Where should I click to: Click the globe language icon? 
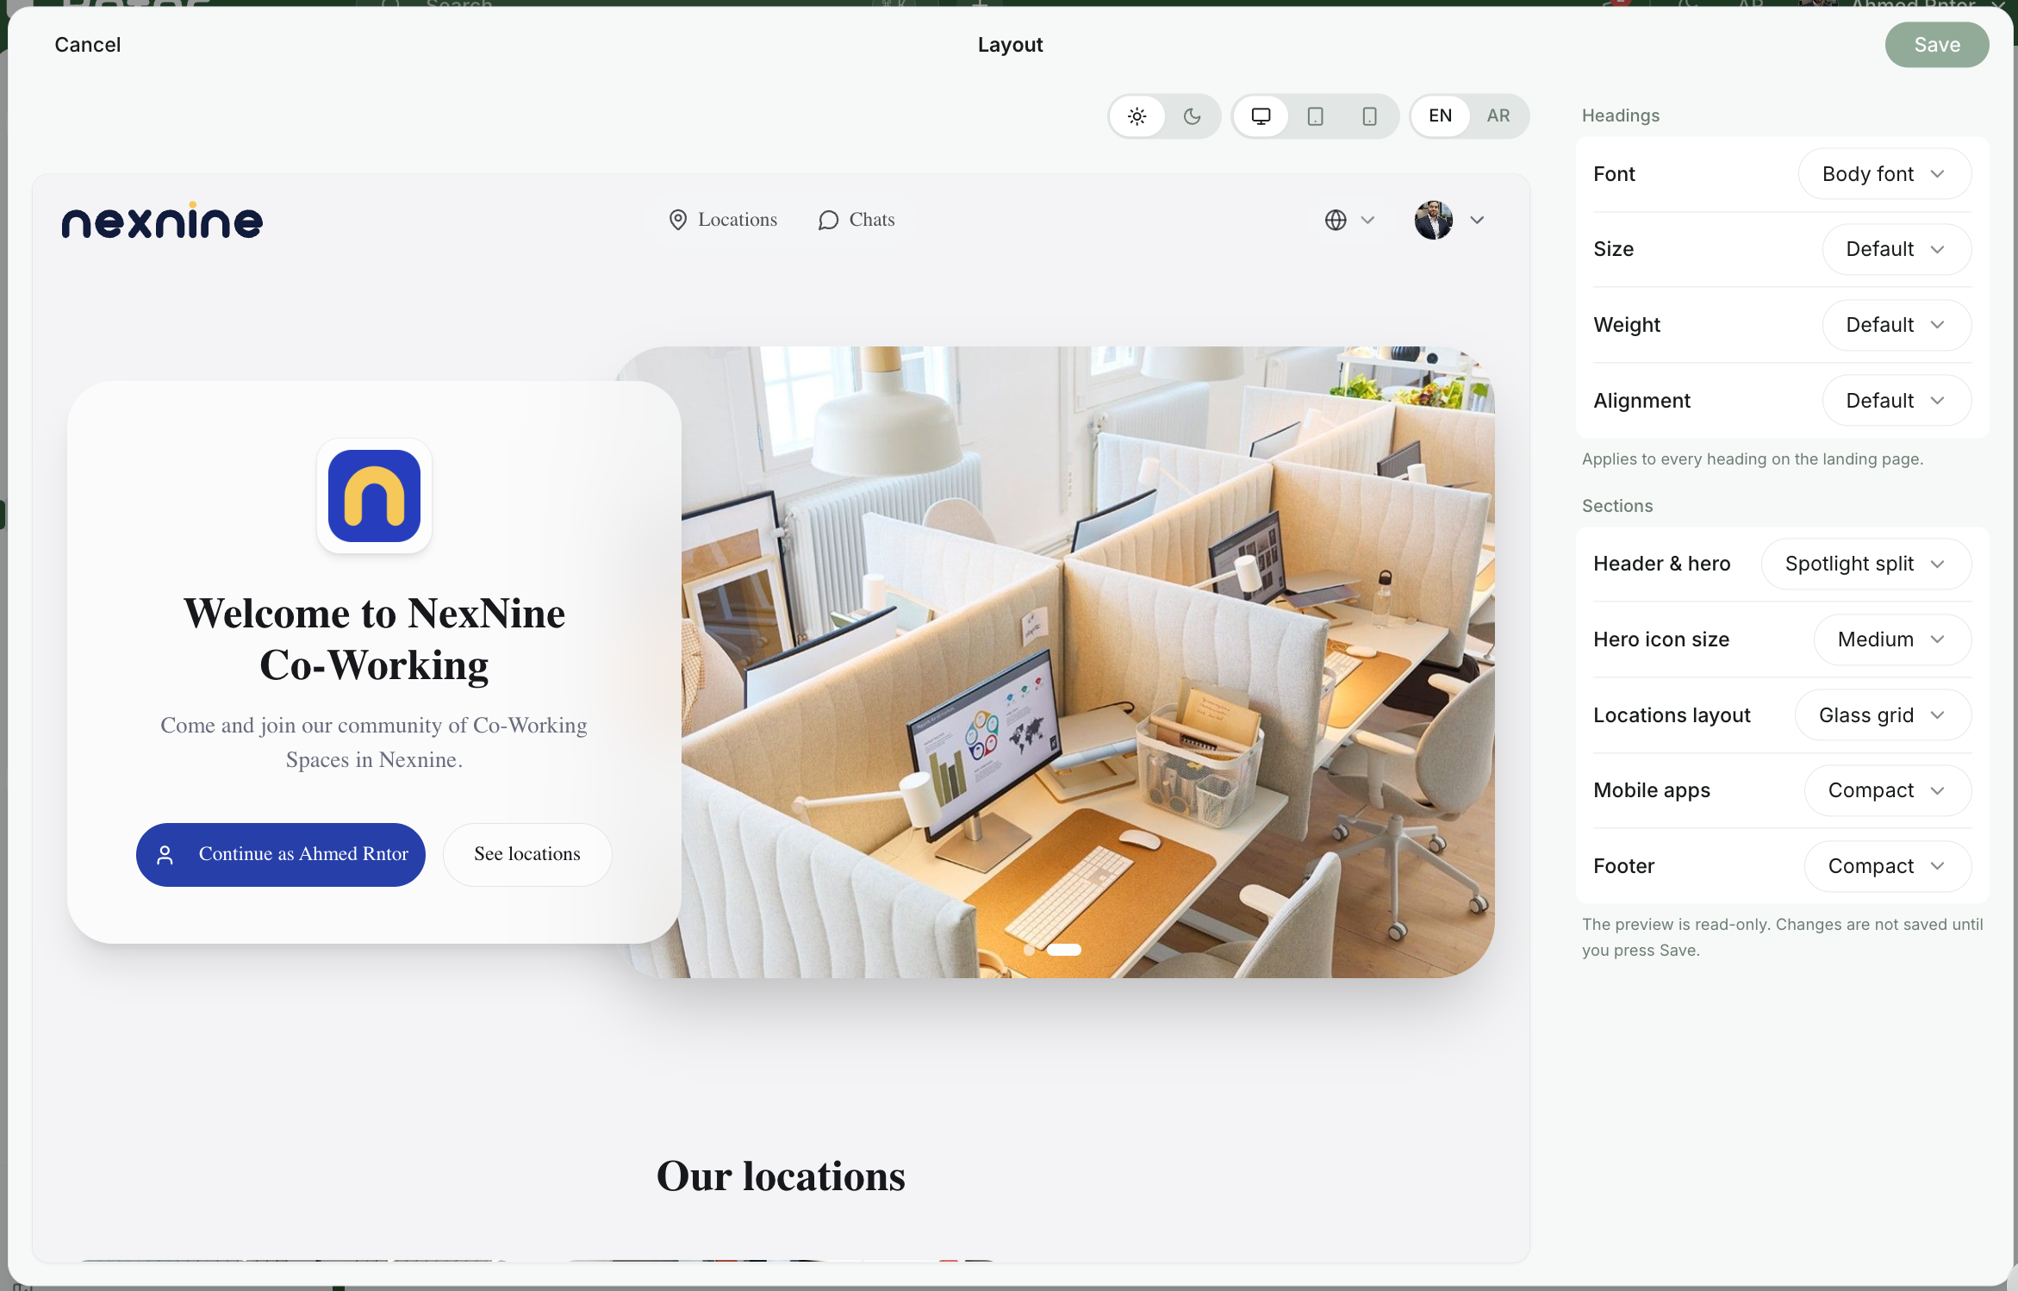1336,221
